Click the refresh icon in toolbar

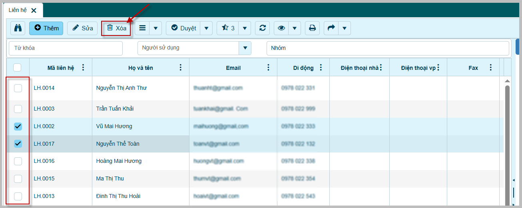point(263,28)
